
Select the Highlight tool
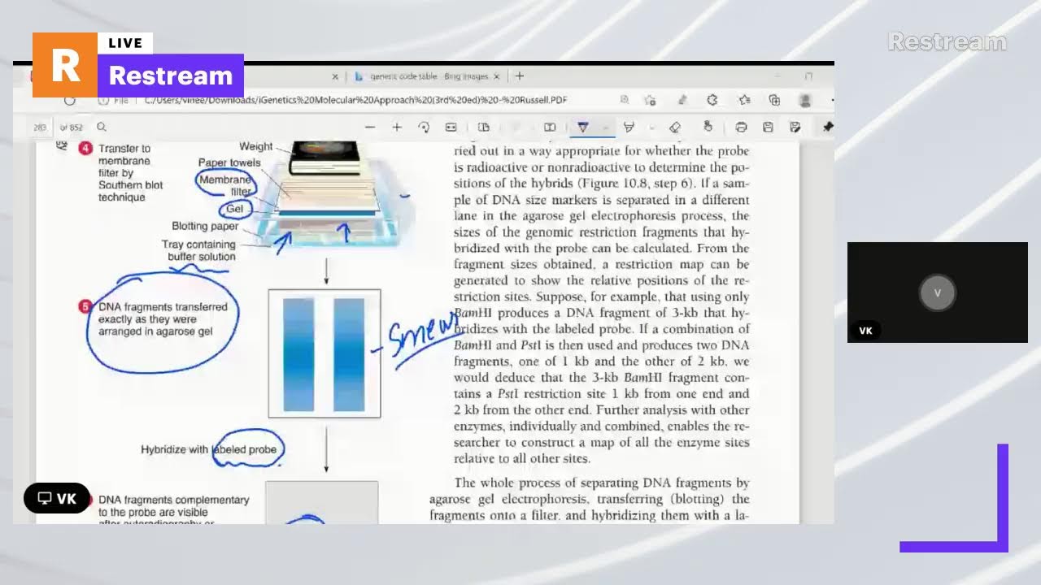pyautogui.click(x=628, y=127)
